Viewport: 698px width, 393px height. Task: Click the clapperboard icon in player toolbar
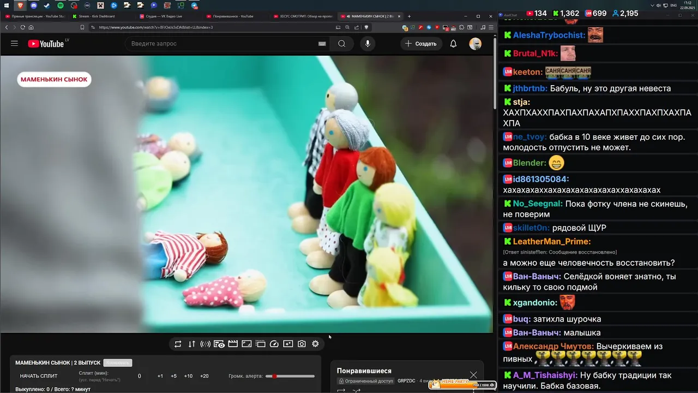pos(233,344)
